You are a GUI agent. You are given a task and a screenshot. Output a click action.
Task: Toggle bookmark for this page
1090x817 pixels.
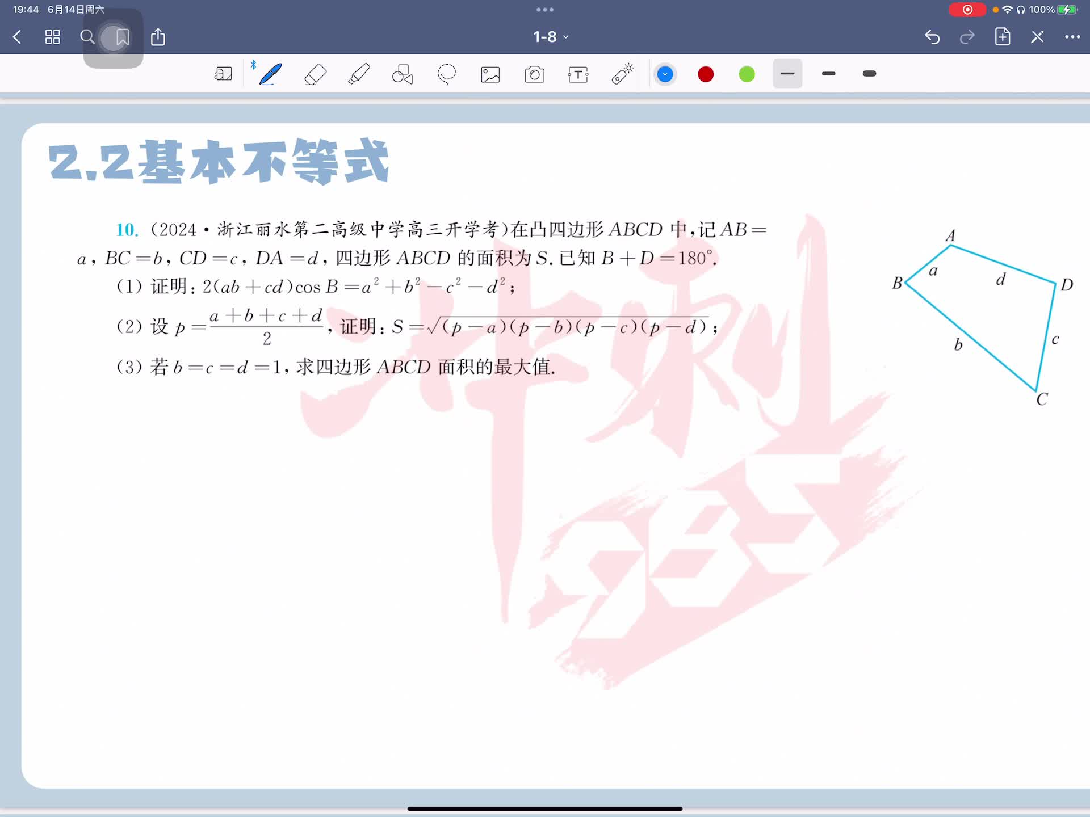click(122, 37)
